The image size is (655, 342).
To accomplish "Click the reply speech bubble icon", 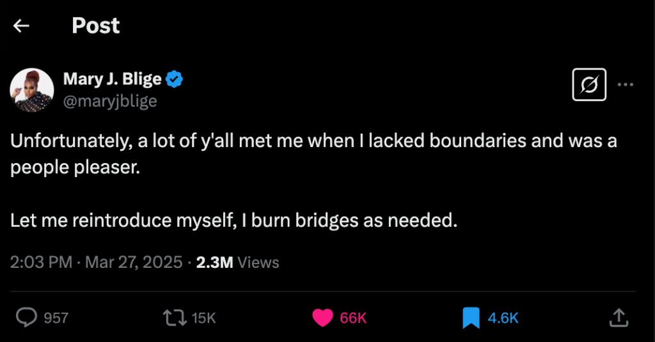I will click(26, 317).
